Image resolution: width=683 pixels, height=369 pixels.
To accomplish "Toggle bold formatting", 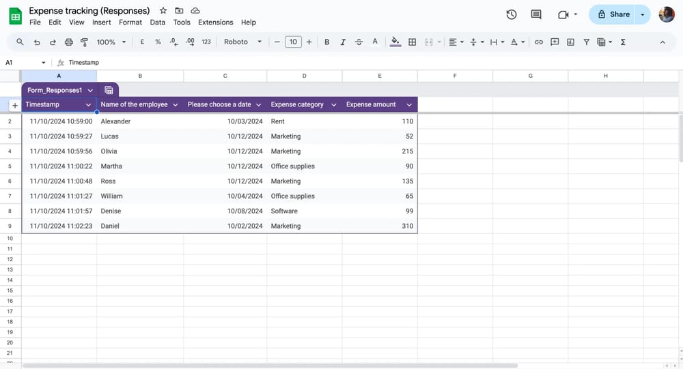I will 326,42.
